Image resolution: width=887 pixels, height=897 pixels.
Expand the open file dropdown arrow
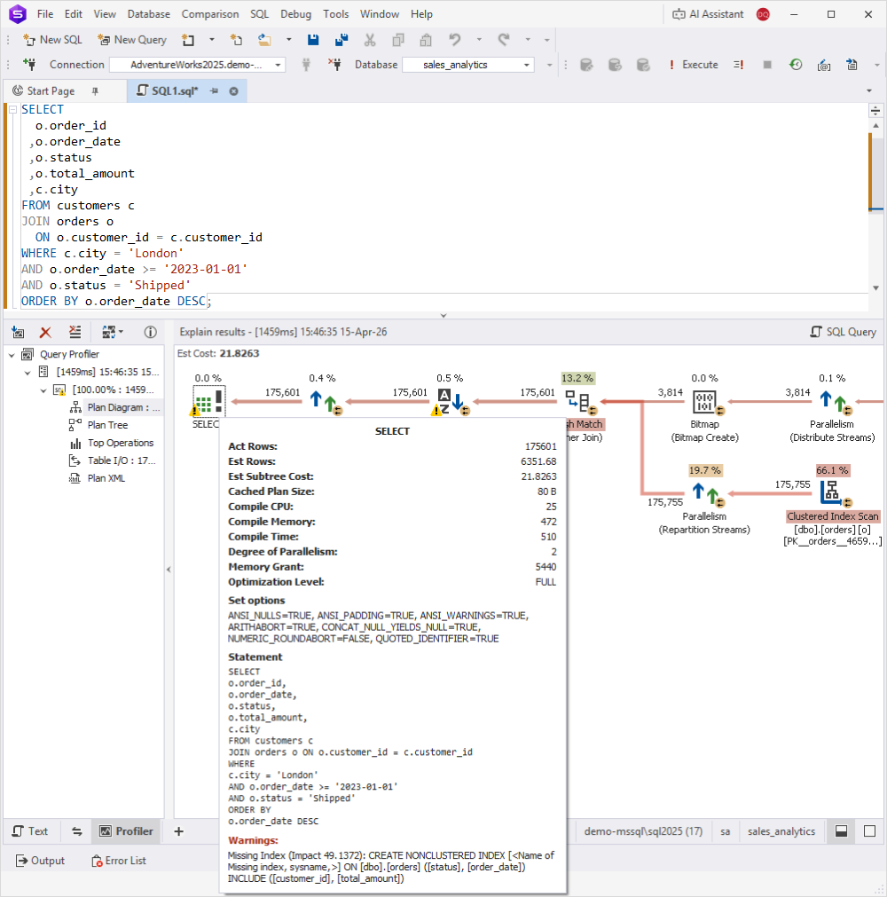tap(289, 39)
